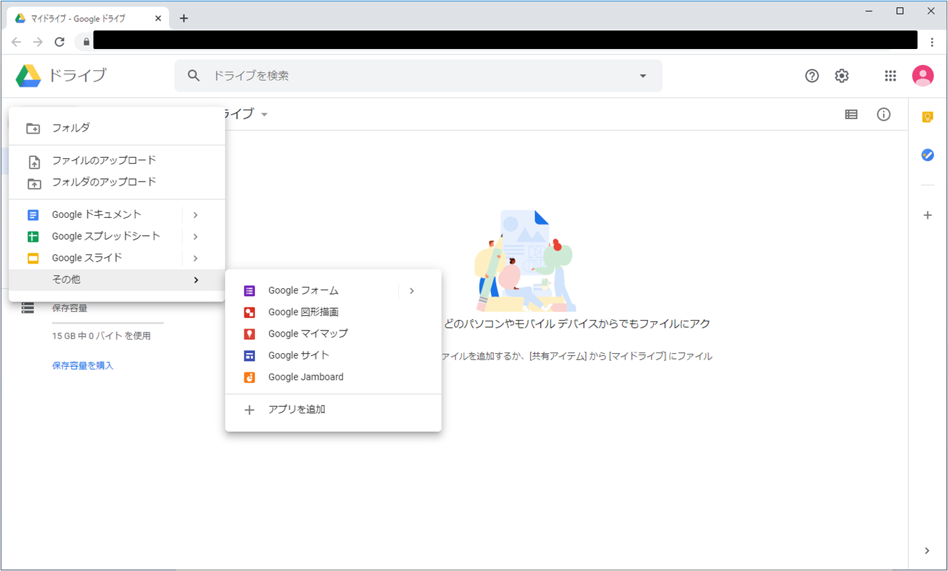This screenshot has width=948, height=571.
Task: Click the その他 menu item
Action: point(117,280)
